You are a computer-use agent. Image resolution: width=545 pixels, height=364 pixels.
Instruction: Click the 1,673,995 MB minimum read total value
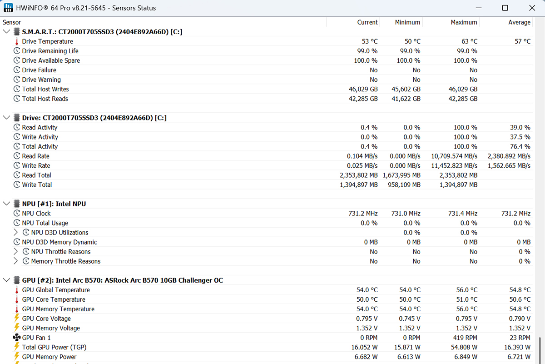[x=401, y=175]
